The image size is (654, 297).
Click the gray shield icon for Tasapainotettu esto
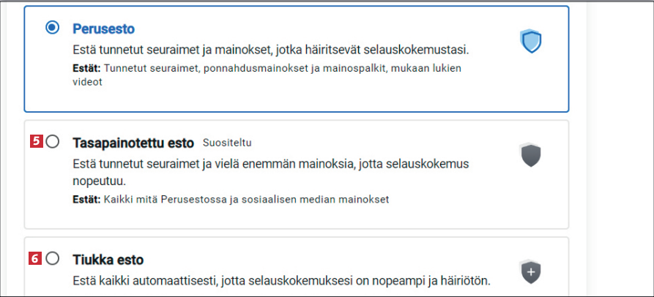coord(530,155)
